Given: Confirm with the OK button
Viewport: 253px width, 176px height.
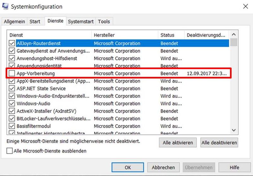Looking at the screenshot, I should (128, 167).
